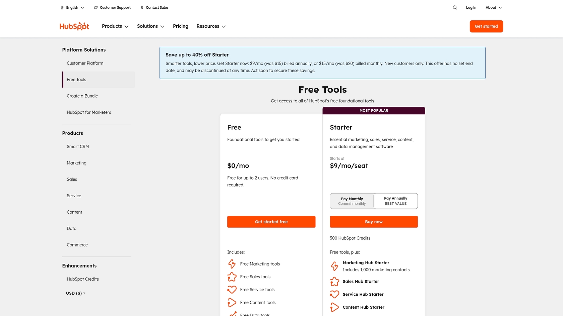
Task: Select the Customer Support headset icon
Action: [x=96, y=7]
